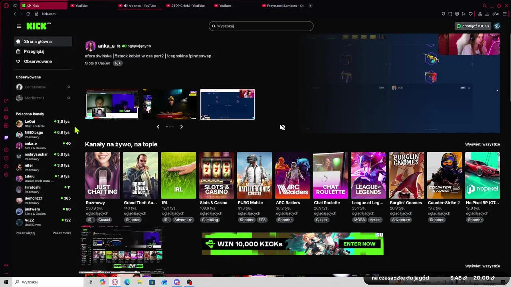Select the third featured stream thumbnail
Viewport: 511px width, 287px height.
pos(227,104)
